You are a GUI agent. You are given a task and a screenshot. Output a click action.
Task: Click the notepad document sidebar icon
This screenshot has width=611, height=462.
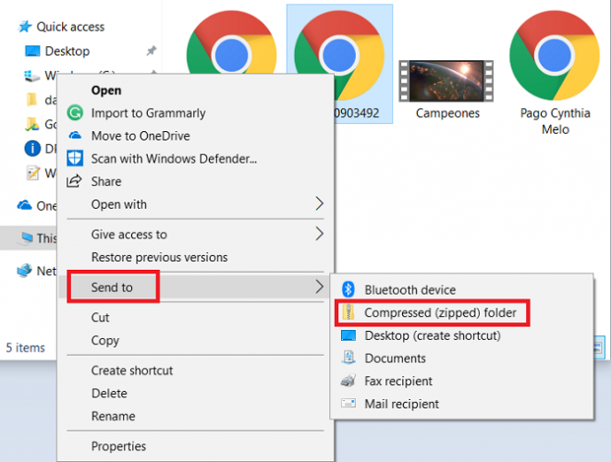(32, 173)
